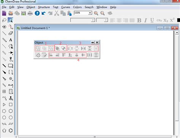Toggle chemical formula CH2 formatting
Screen dimensions: 180x138
[159, 20]
